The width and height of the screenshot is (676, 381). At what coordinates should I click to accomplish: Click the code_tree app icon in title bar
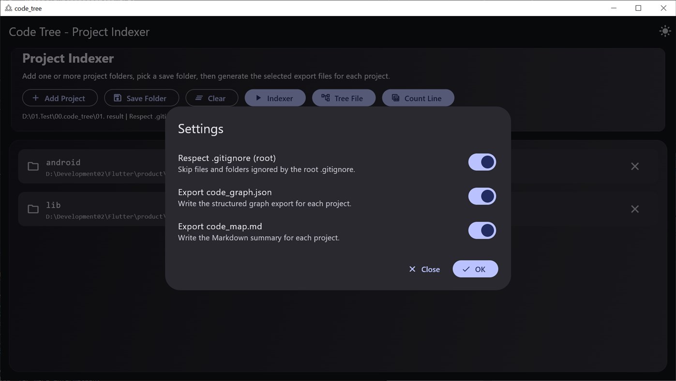coord(8,8)
